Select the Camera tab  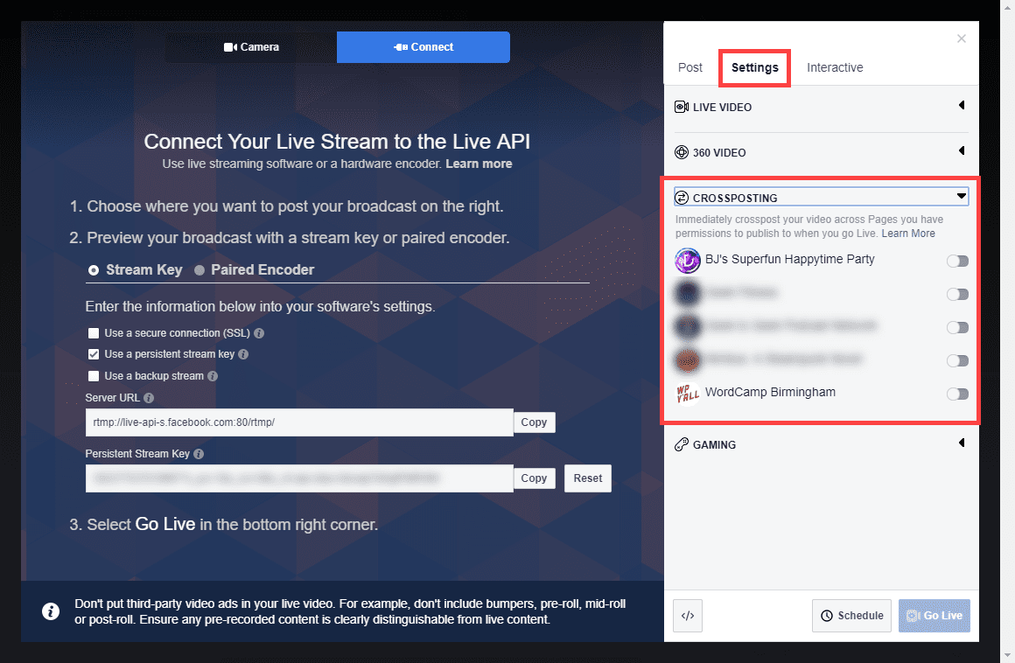click(251, 46)
